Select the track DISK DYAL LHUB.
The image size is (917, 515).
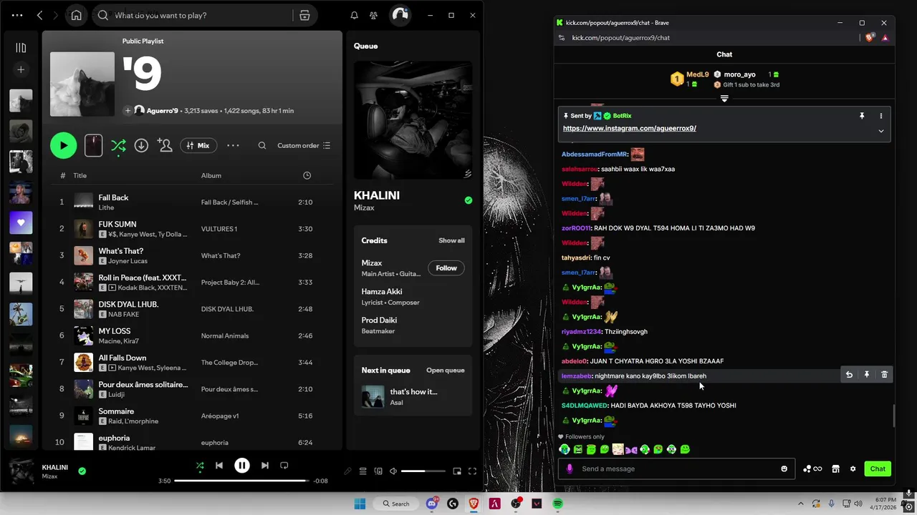point(192,309)
